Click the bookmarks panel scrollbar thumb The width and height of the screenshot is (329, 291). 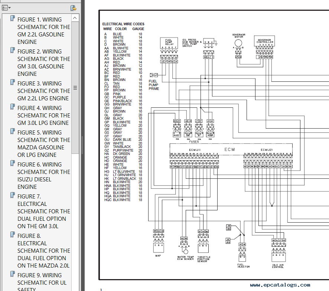pyautogui.click(x=75, y=88)
